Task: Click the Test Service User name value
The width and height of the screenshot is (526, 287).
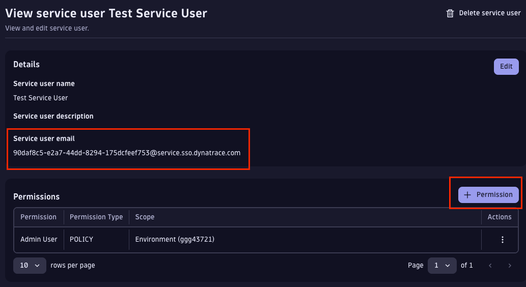Action: tap(41, 98)
